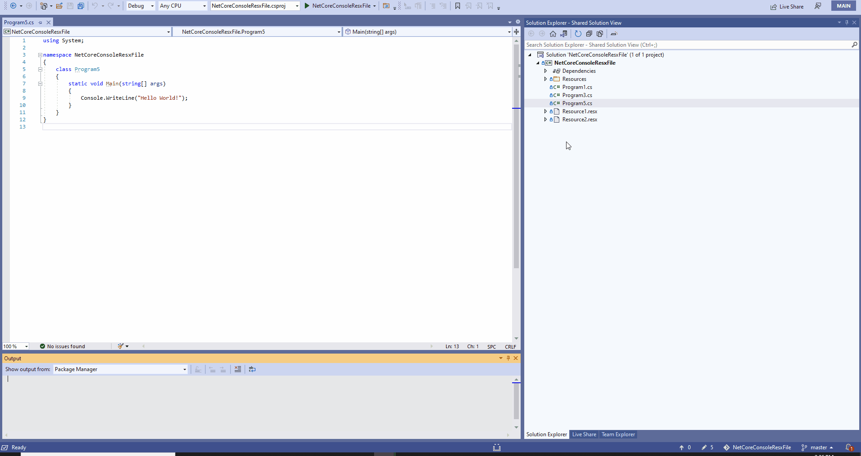Switch to the Team Explorer tab

pos(618,434)
